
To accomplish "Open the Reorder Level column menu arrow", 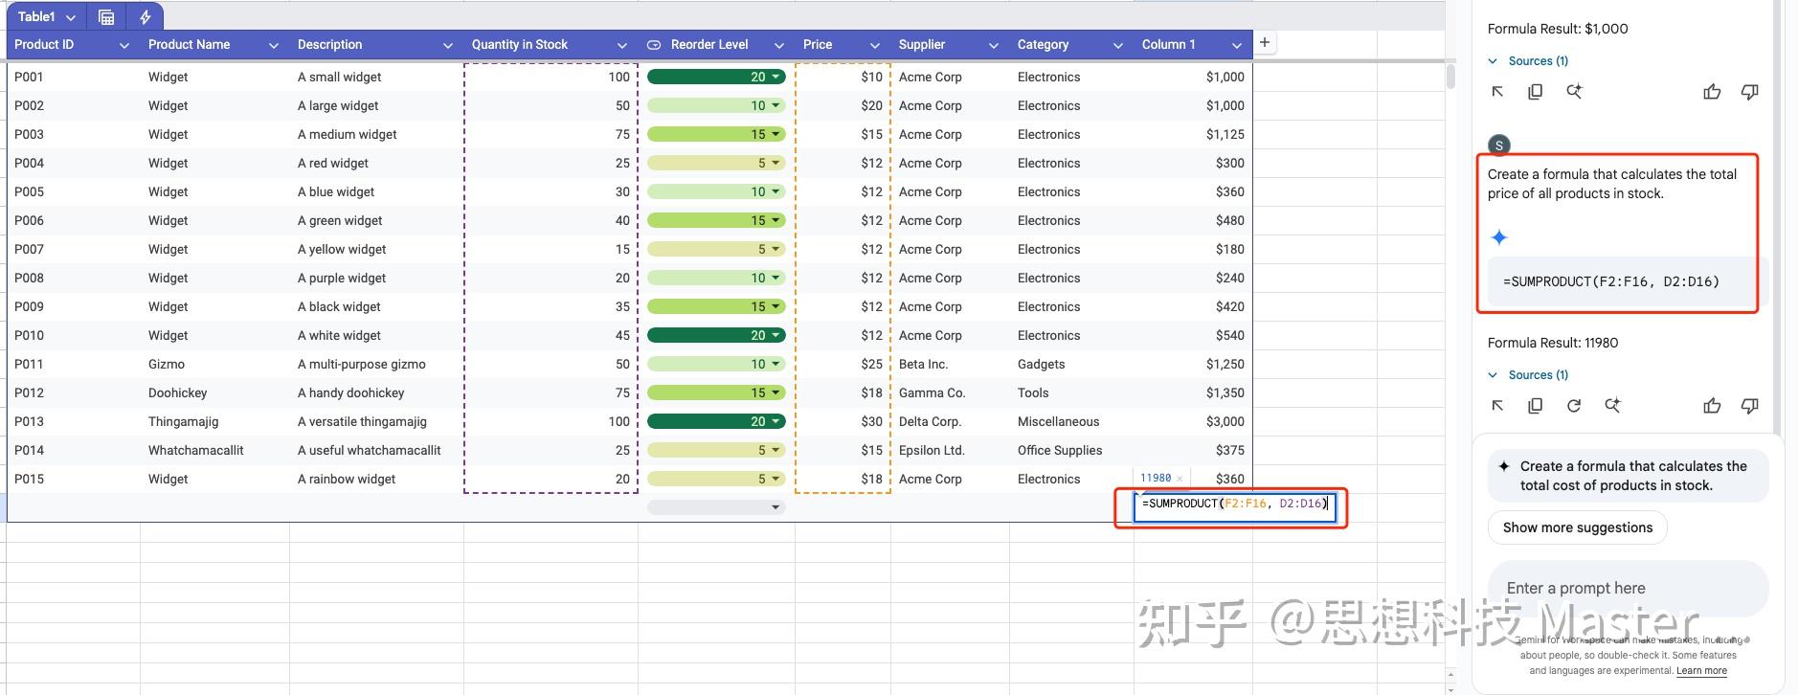I will pos(778,45).
